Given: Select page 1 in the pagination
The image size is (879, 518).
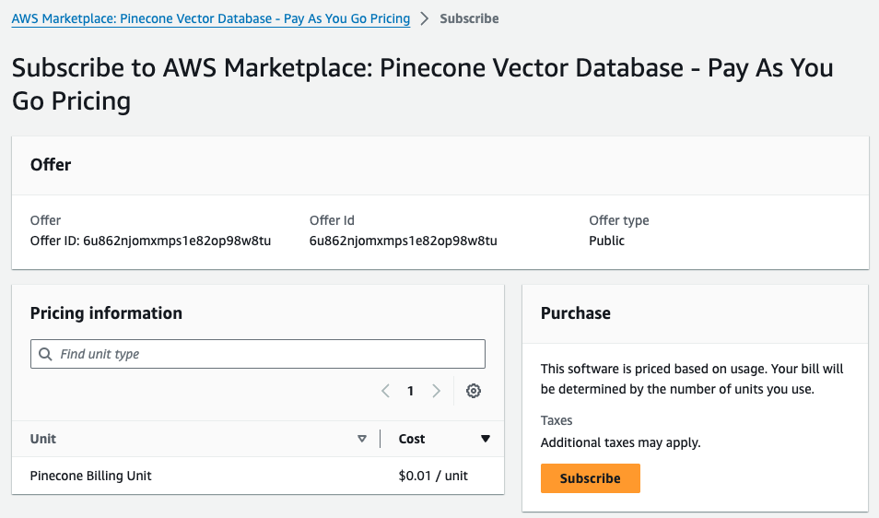Looking at the screenshot, I should (411, 391).
